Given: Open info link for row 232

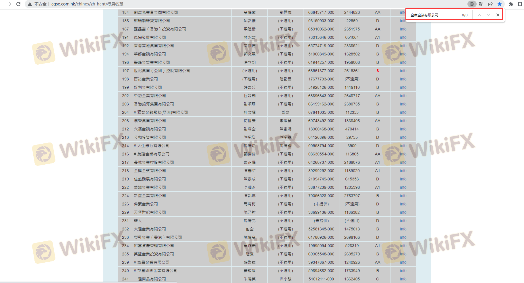Looking at the screenshot, I should coord(403,229).
